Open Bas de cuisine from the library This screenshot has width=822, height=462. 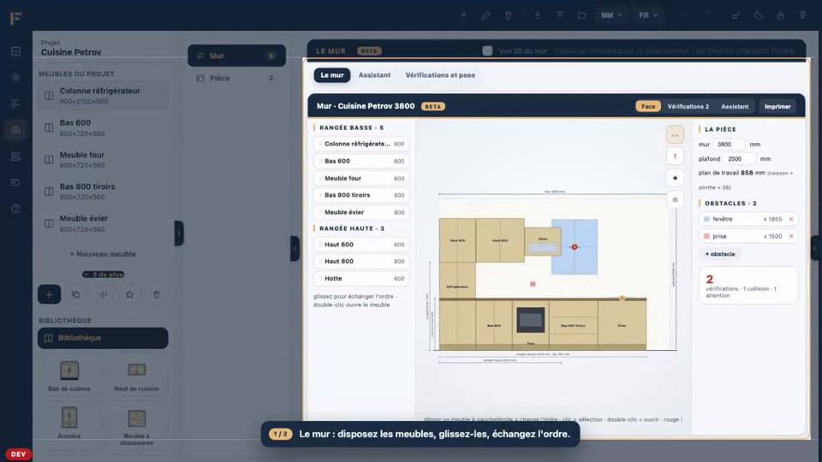tap(69, 376)
